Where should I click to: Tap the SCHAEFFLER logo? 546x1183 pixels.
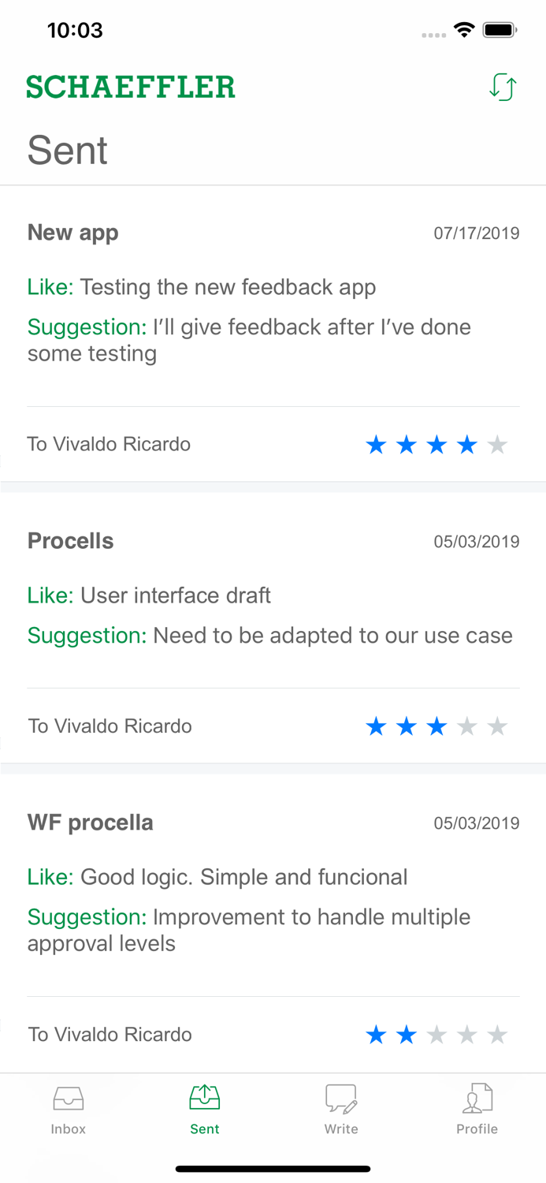click(x=131, y=85)
